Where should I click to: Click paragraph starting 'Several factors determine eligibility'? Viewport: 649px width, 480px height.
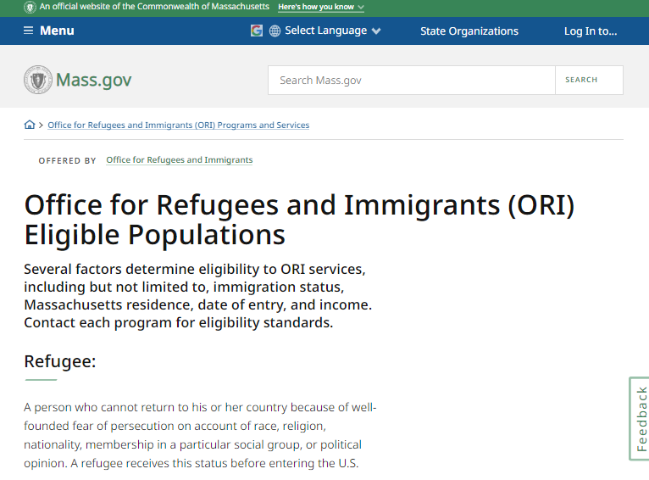(x=198, y=296)
